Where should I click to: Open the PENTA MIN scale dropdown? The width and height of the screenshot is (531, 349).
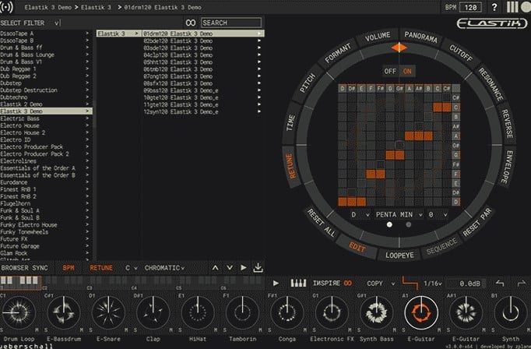tap(399, 214)
